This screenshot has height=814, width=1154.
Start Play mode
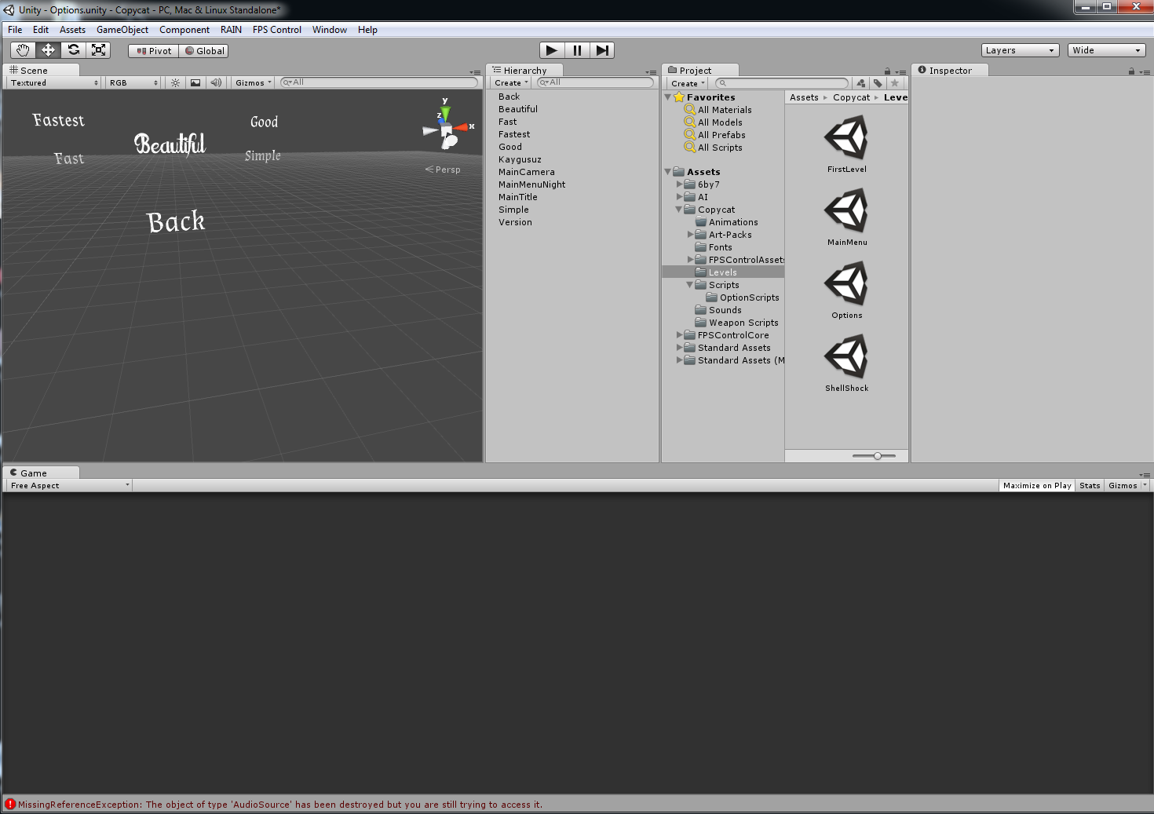[552, 50]
